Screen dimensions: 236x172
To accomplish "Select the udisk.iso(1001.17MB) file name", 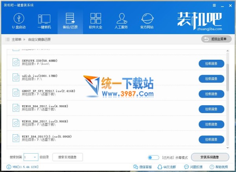I will (40, 76).
